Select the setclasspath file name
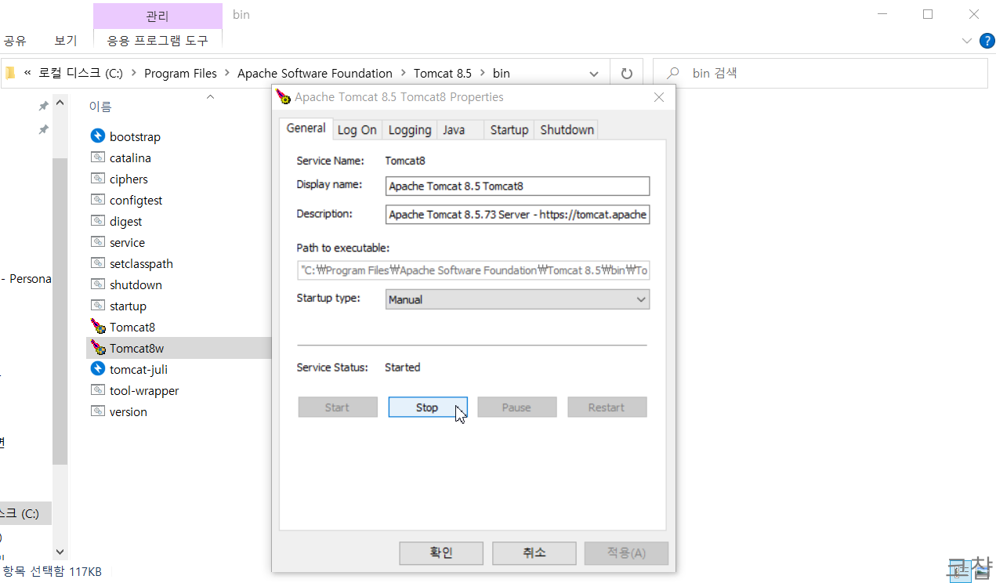The height and width of the screenshot is (583, 996). [x=141, y=263]
